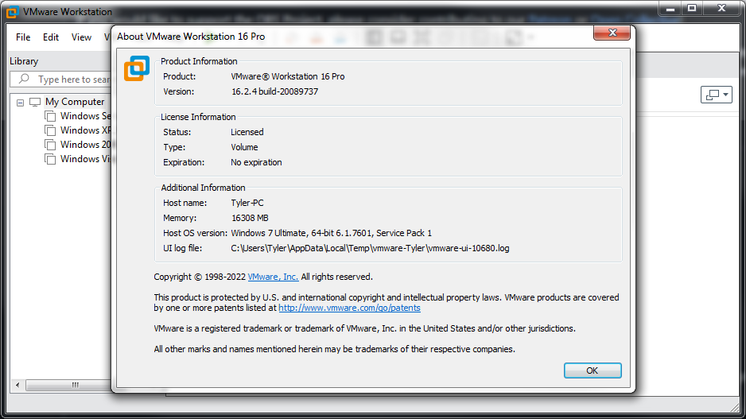Select the Windows XP virtual machine

click(x=86, y=130)
